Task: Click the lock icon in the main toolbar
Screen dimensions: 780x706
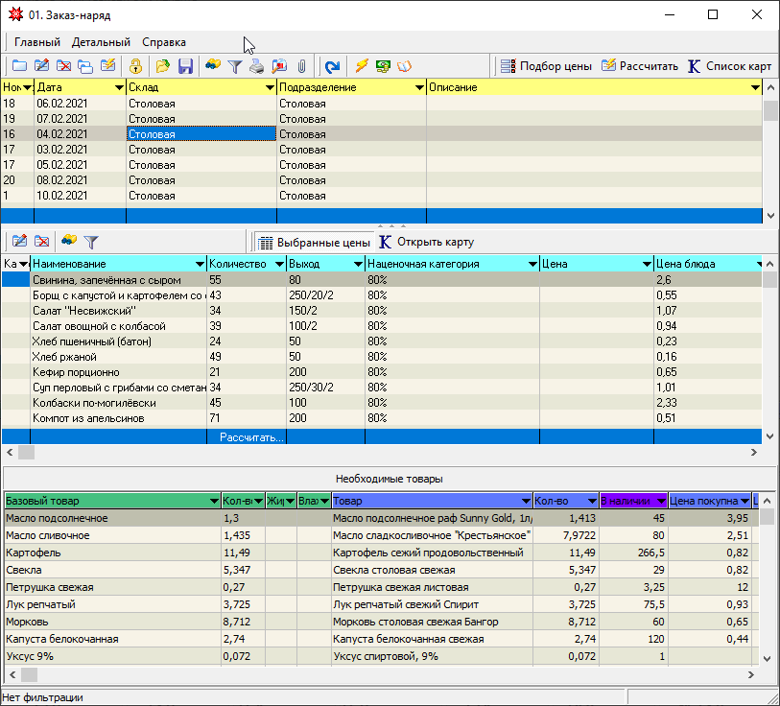Action: pyautogui.click(x=136, y=66)
